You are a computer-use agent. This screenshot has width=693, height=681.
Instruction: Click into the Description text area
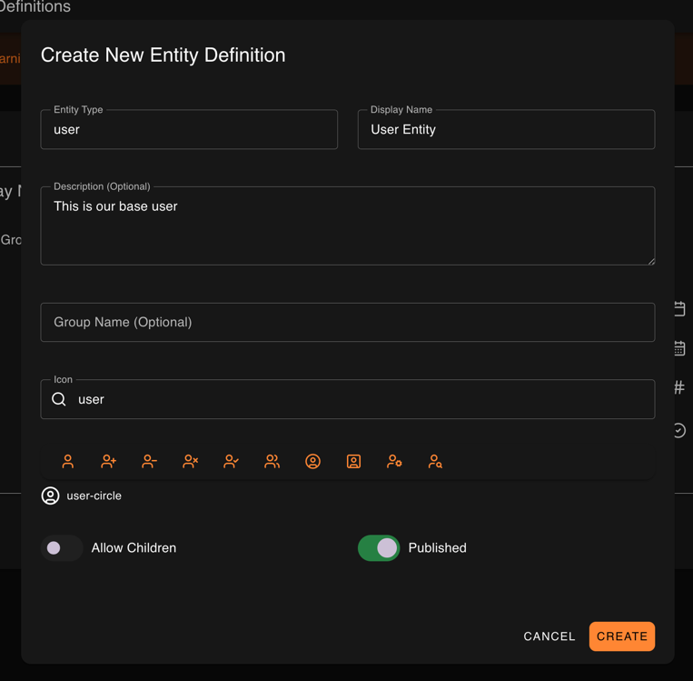click(348, 225)
